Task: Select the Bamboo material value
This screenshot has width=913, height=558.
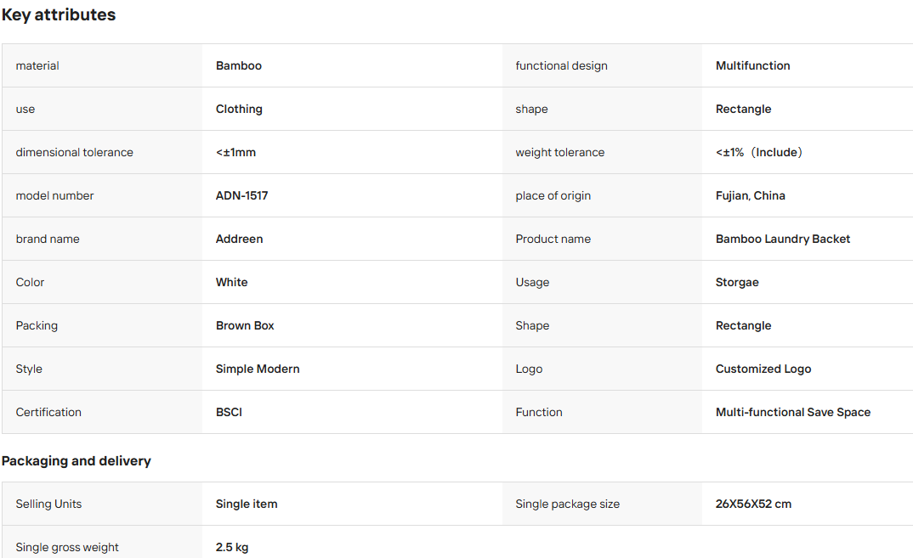Action: 239,65
